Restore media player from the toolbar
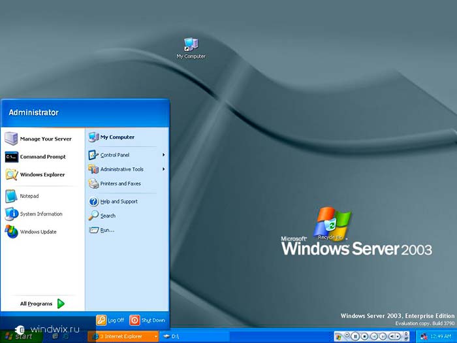457x343 pixels. [x=406, y=339]
